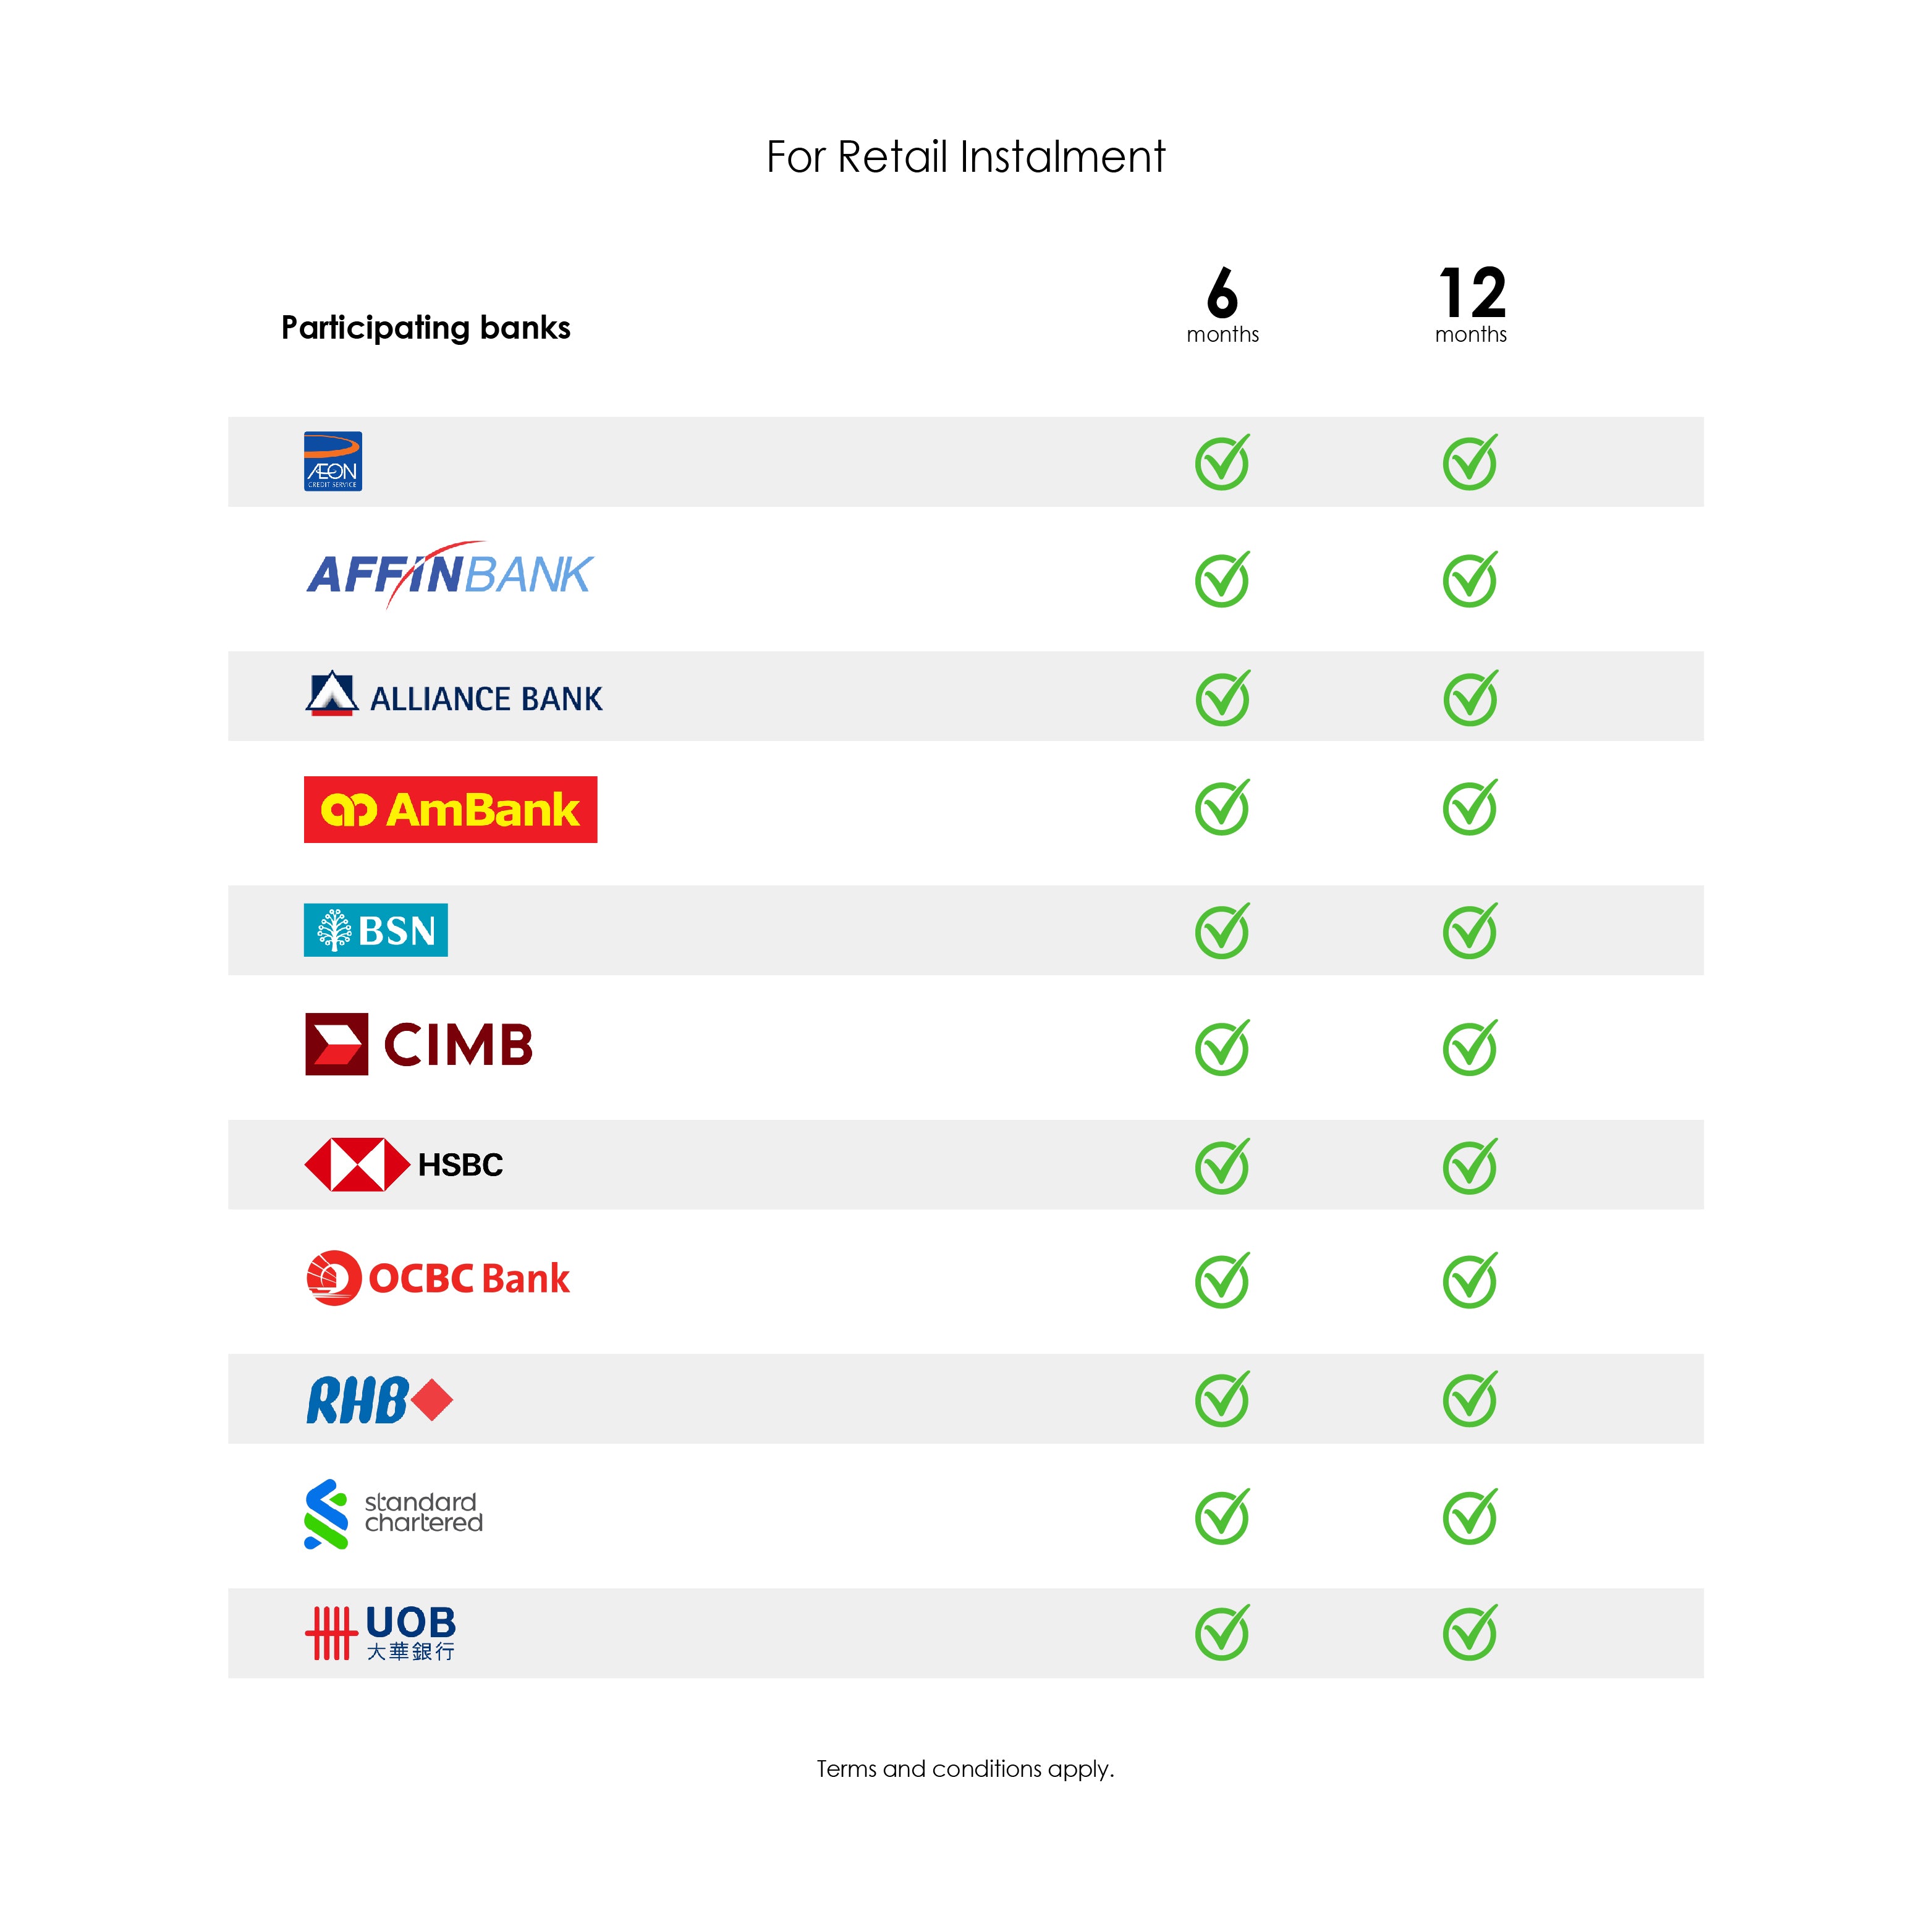
Task: Select the CIMB logo
Action: 418,1045
